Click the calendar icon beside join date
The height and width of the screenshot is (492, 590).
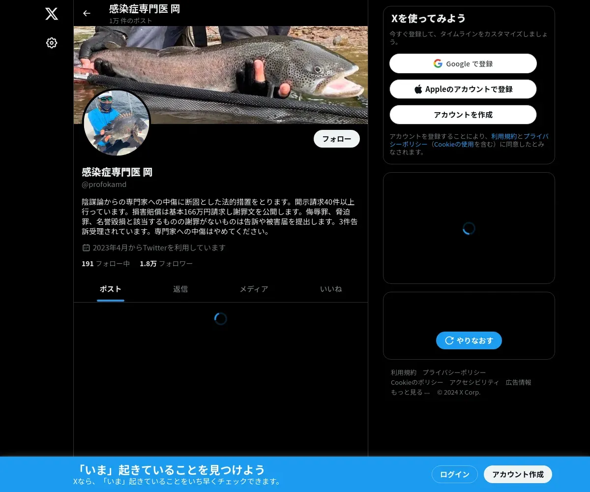point(86,247)
